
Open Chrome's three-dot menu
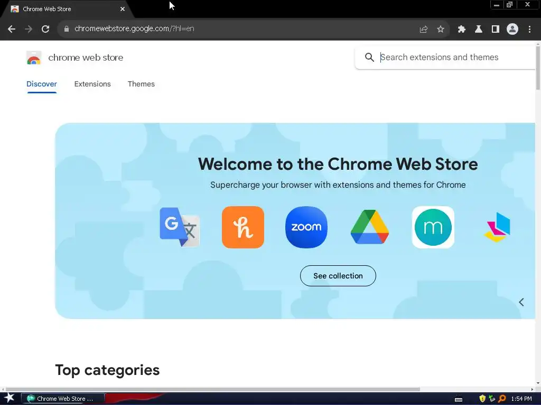tap(529, 30)
